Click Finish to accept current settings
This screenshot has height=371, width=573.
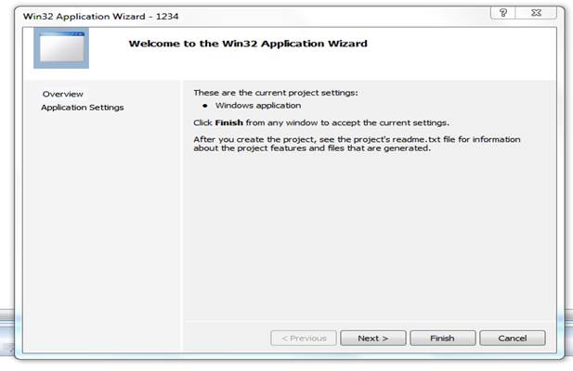pos(443,339)
